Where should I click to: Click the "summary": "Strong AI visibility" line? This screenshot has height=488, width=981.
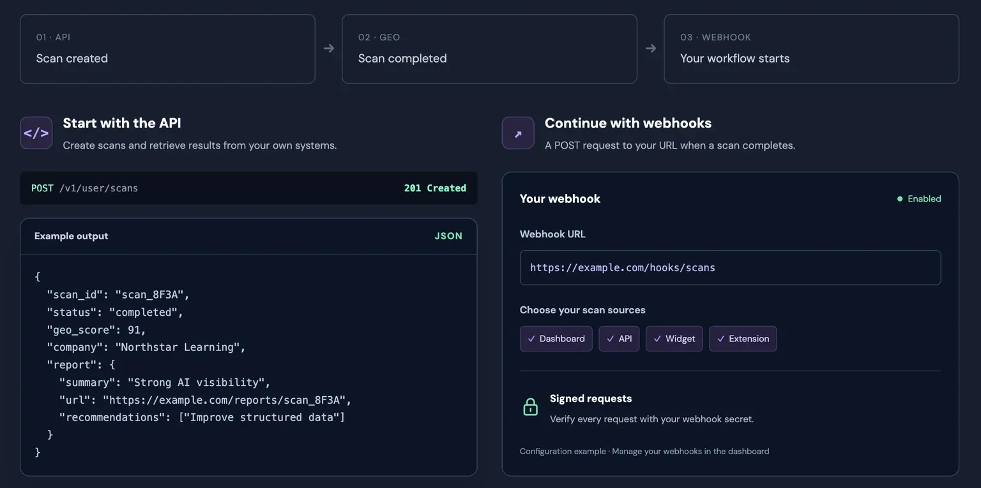tap(165, 382)
